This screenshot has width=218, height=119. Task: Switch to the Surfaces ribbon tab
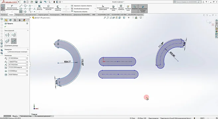pyautogui.click(x=19, y=15)
